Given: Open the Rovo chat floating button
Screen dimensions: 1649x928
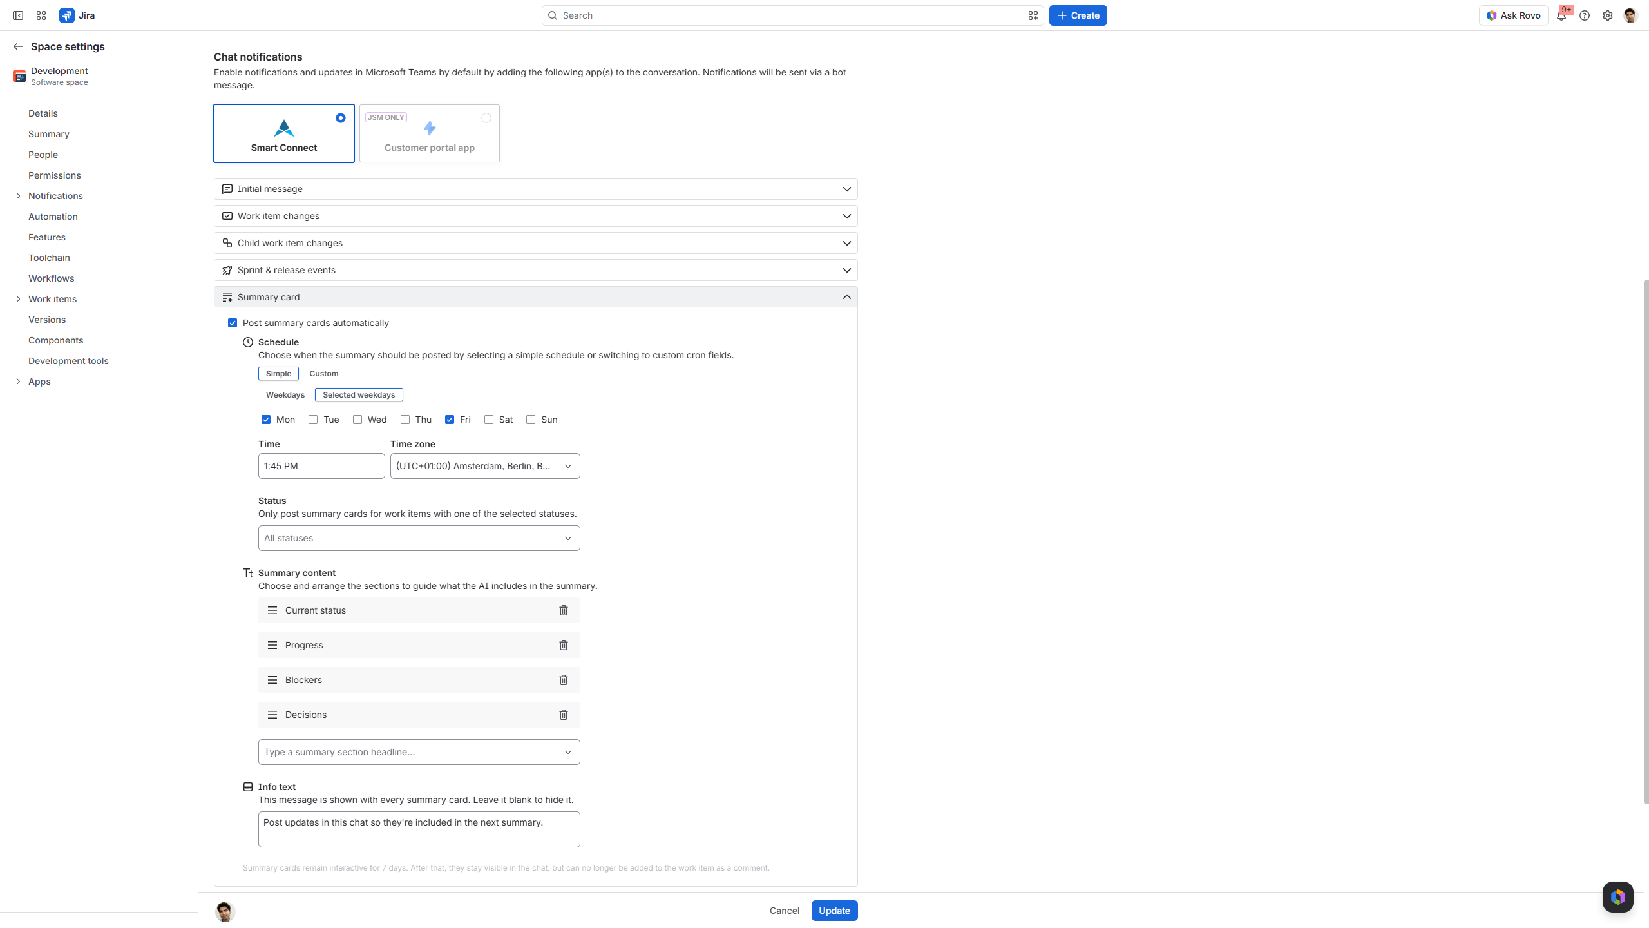Looking at the screenshot, I should tap(1618, 897).
